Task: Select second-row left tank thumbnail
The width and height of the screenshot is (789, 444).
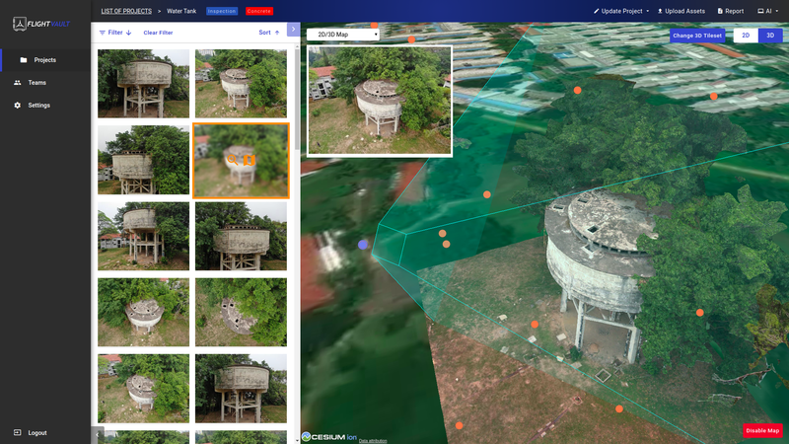Action: [143, 160]
